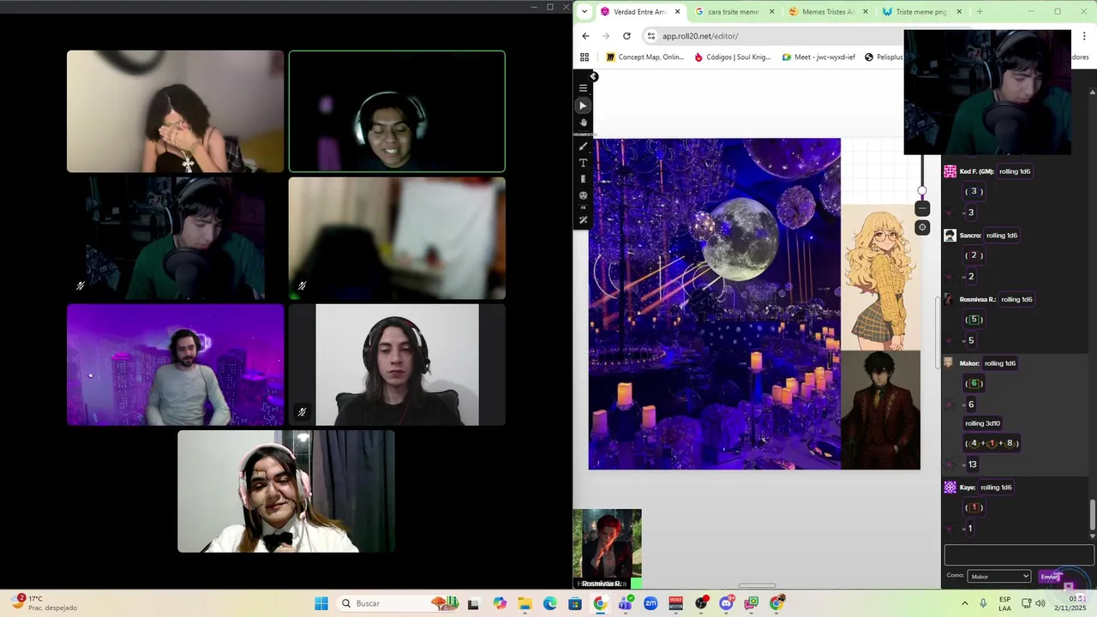Select the blonde girl character token
The width and height of the screenshot is (1097, 617).
[x=880, y=278]
